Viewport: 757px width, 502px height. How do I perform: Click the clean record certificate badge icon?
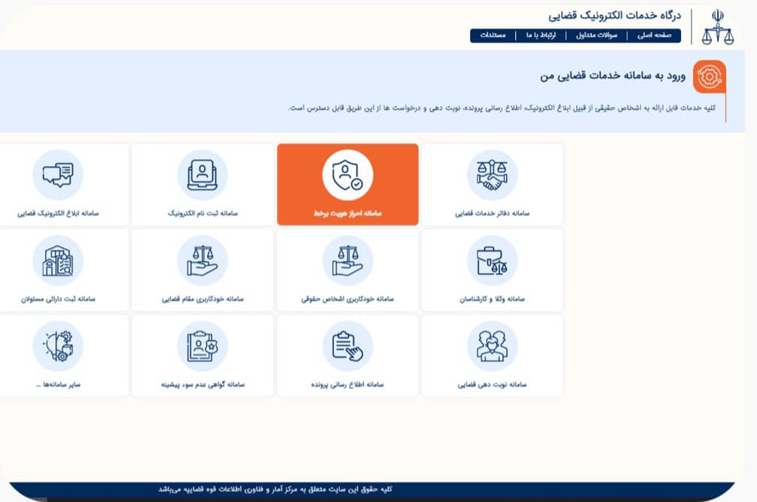pos(203,347)
